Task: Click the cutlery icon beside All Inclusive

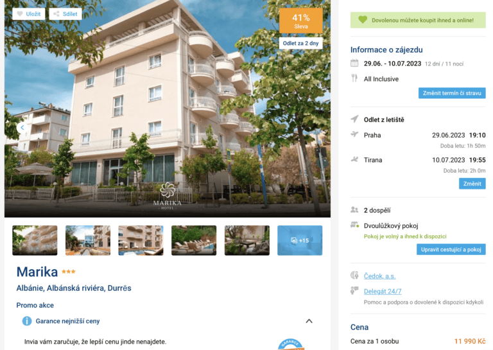Action: pos(354,78)
